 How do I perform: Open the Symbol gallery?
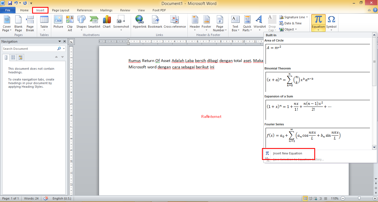pos(331,24)
